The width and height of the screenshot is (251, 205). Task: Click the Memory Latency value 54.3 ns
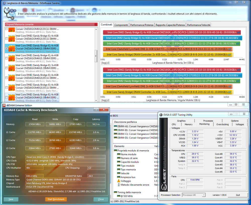click(x=96, y=124)
